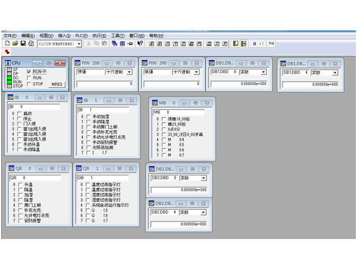
Task: Open the block registers window icon
Action: (x=225, y=43)
